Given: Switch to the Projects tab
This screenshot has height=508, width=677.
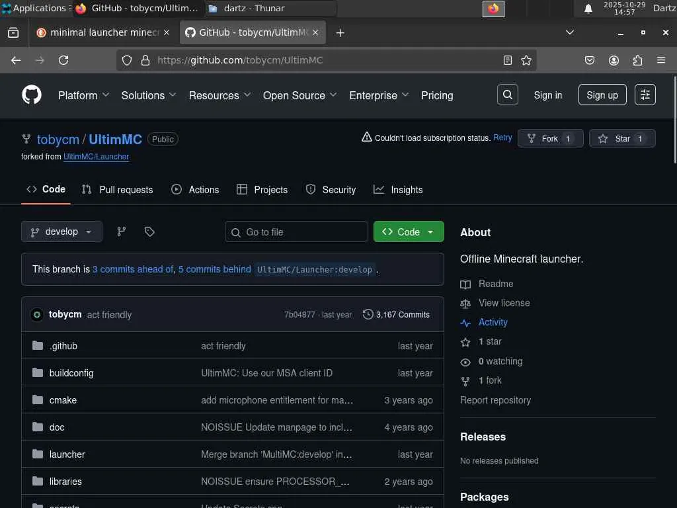Looking at the screenshot, I should (262, 190).
